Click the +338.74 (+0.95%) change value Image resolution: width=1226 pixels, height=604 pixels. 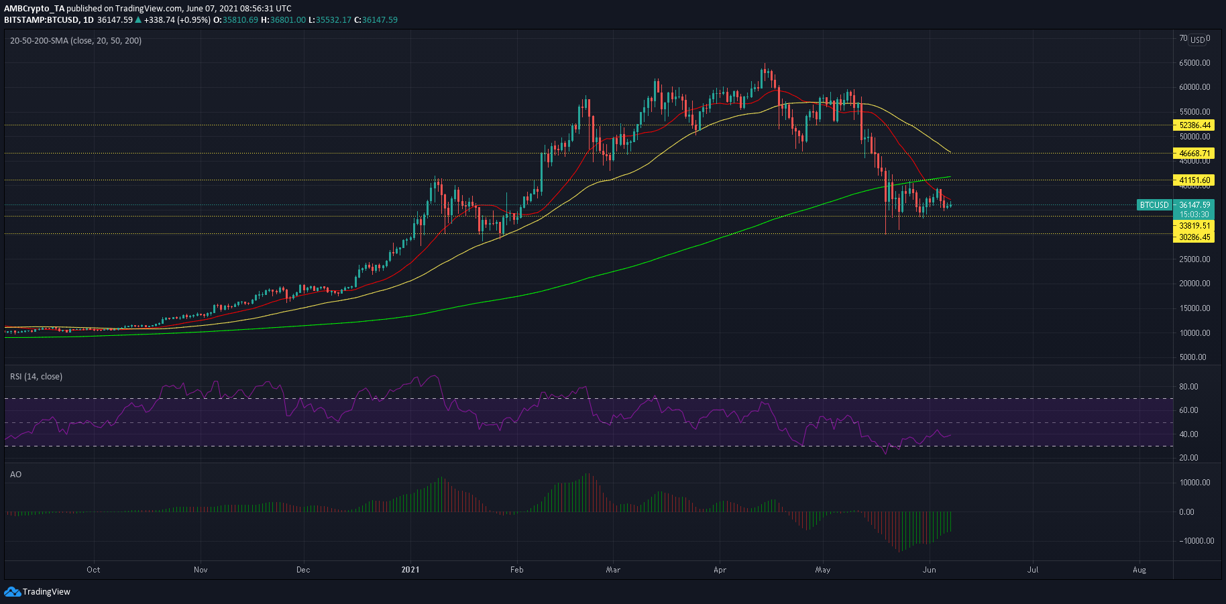pos(177,20)
